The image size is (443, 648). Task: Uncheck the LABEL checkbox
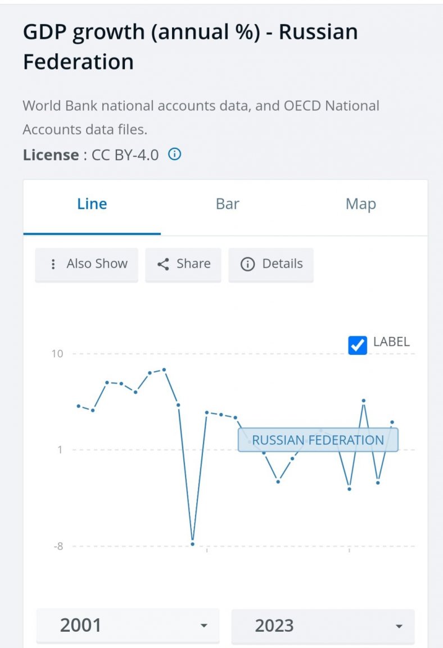tap(358, 345)
